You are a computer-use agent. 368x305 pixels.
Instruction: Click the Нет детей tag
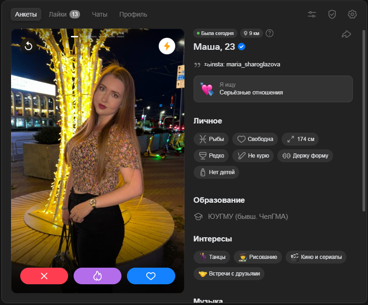pos(216,172)
